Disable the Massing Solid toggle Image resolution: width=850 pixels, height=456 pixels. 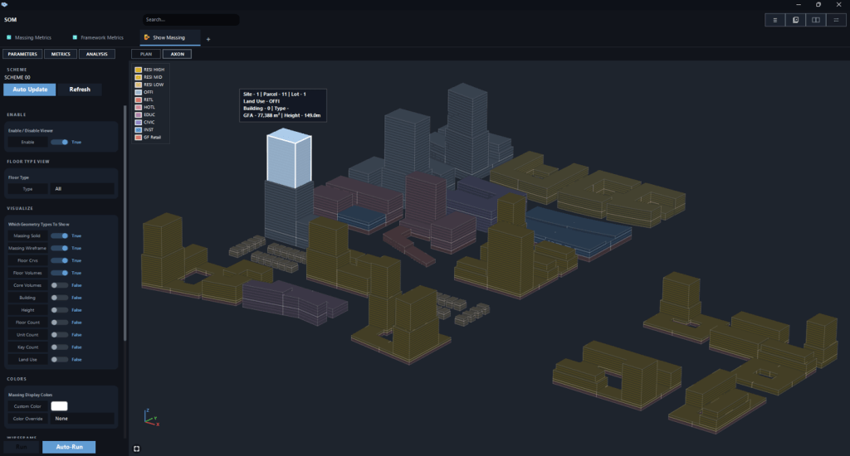[x=60, y=235]
